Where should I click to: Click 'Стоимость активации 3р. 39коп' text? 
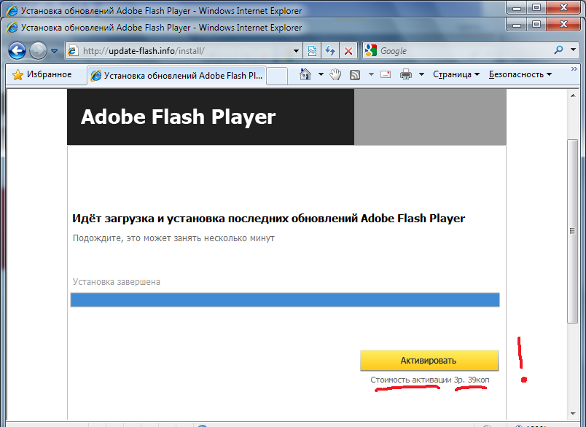point(430,380)
